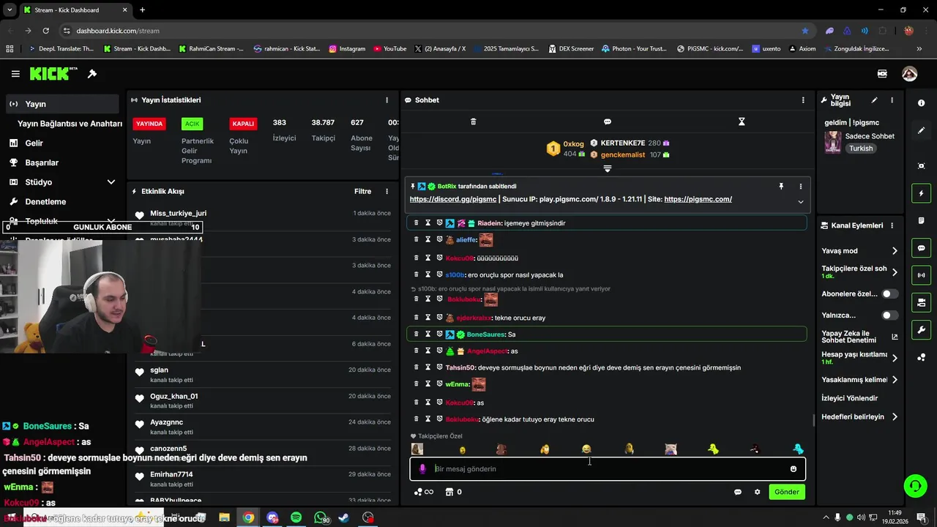Open Takipçilere özel sohbet options
The width and height of the screenshot is (937, 527).
[895, 272]
